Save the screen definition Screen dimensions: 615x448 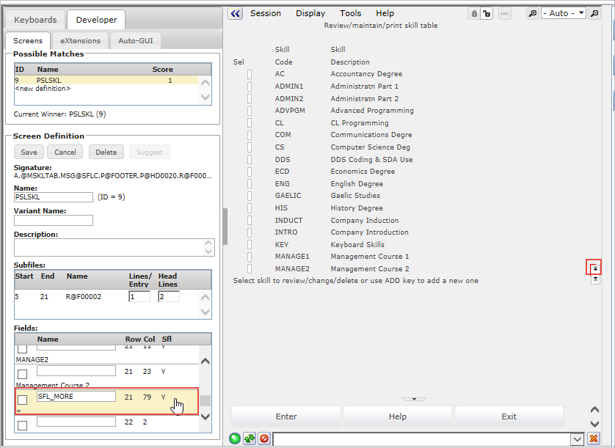click(29, 152)
